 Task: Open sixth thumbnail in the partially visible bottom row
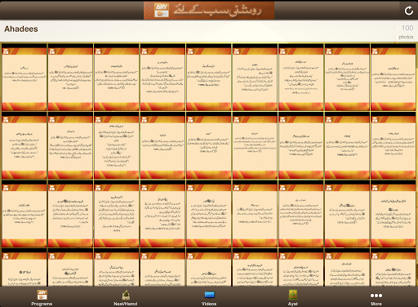(255, 268)
